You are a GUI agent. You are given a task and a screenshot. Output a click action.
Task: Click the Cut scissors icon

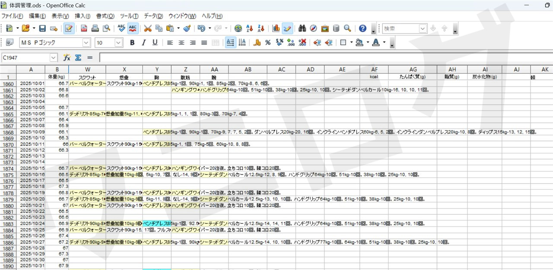tap(148, 28)
